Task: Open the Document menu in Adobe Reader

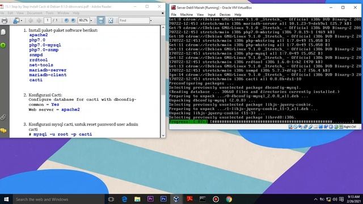Action: [35, 13]
